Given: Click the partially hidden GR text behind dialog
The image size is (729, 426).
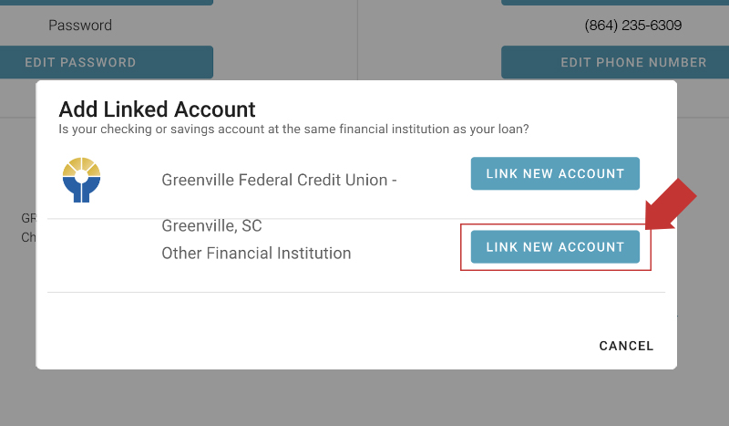Looking at the screenshot, I should [x=28, y=218].
